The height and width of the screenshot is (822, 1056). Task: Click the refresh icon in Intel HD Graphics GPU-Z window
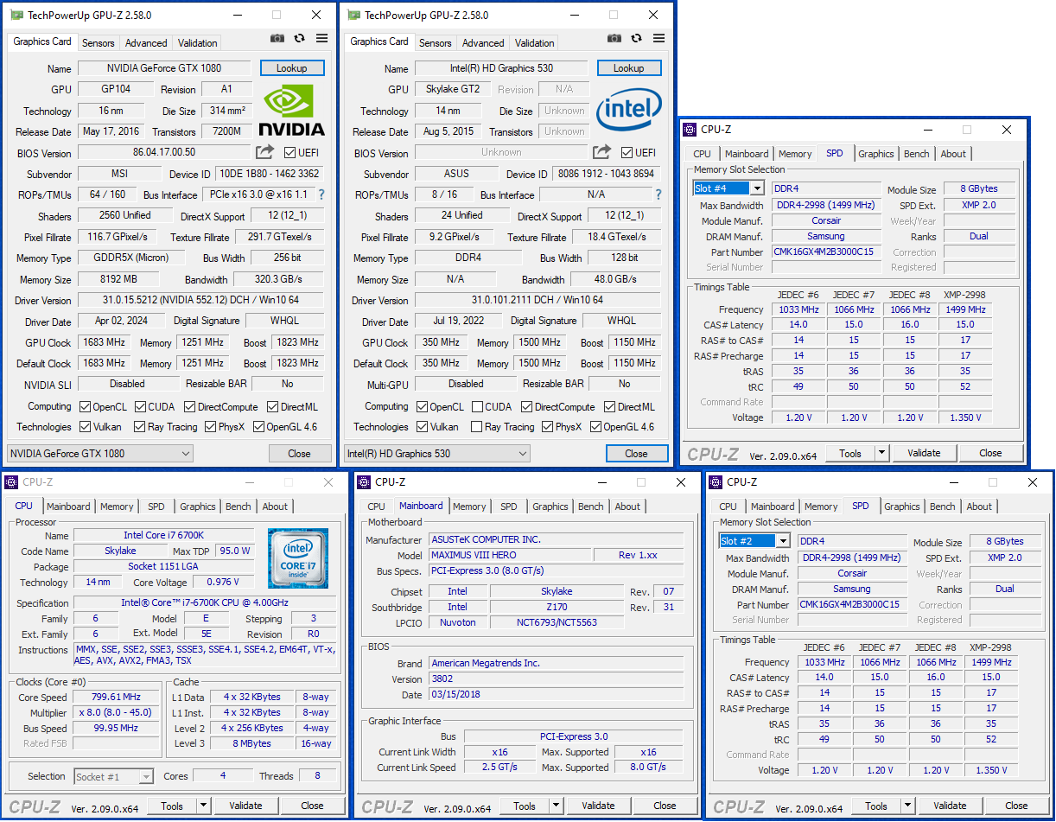(x=636, y=38)
